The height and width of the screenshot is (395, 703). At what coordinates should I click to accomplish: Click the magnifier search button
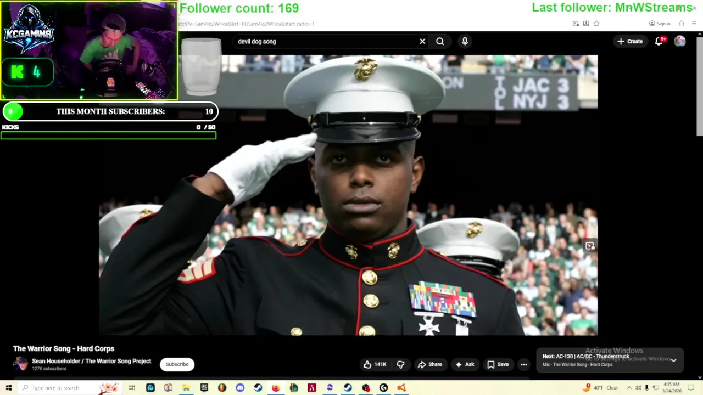(440, 41)
